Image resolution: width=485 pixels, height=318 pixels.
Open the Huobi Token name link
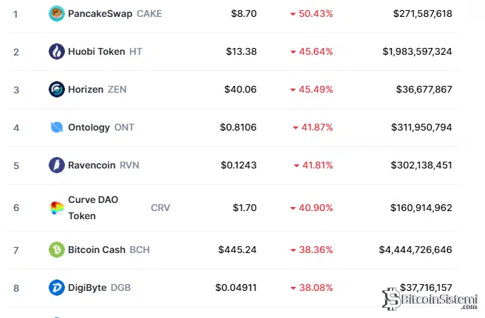click(96, 51)
